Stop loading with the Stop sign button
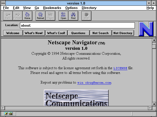Viewport: 157px width, 117px height. pos(86,16)
